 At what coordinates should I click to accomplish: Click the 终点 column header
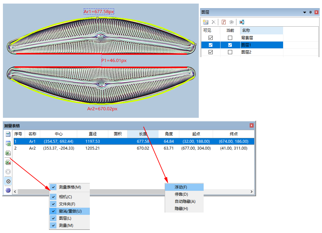pos(234,134)
